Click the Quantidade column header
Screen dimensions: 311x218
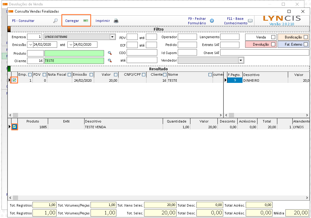click(x=177, y=121)
